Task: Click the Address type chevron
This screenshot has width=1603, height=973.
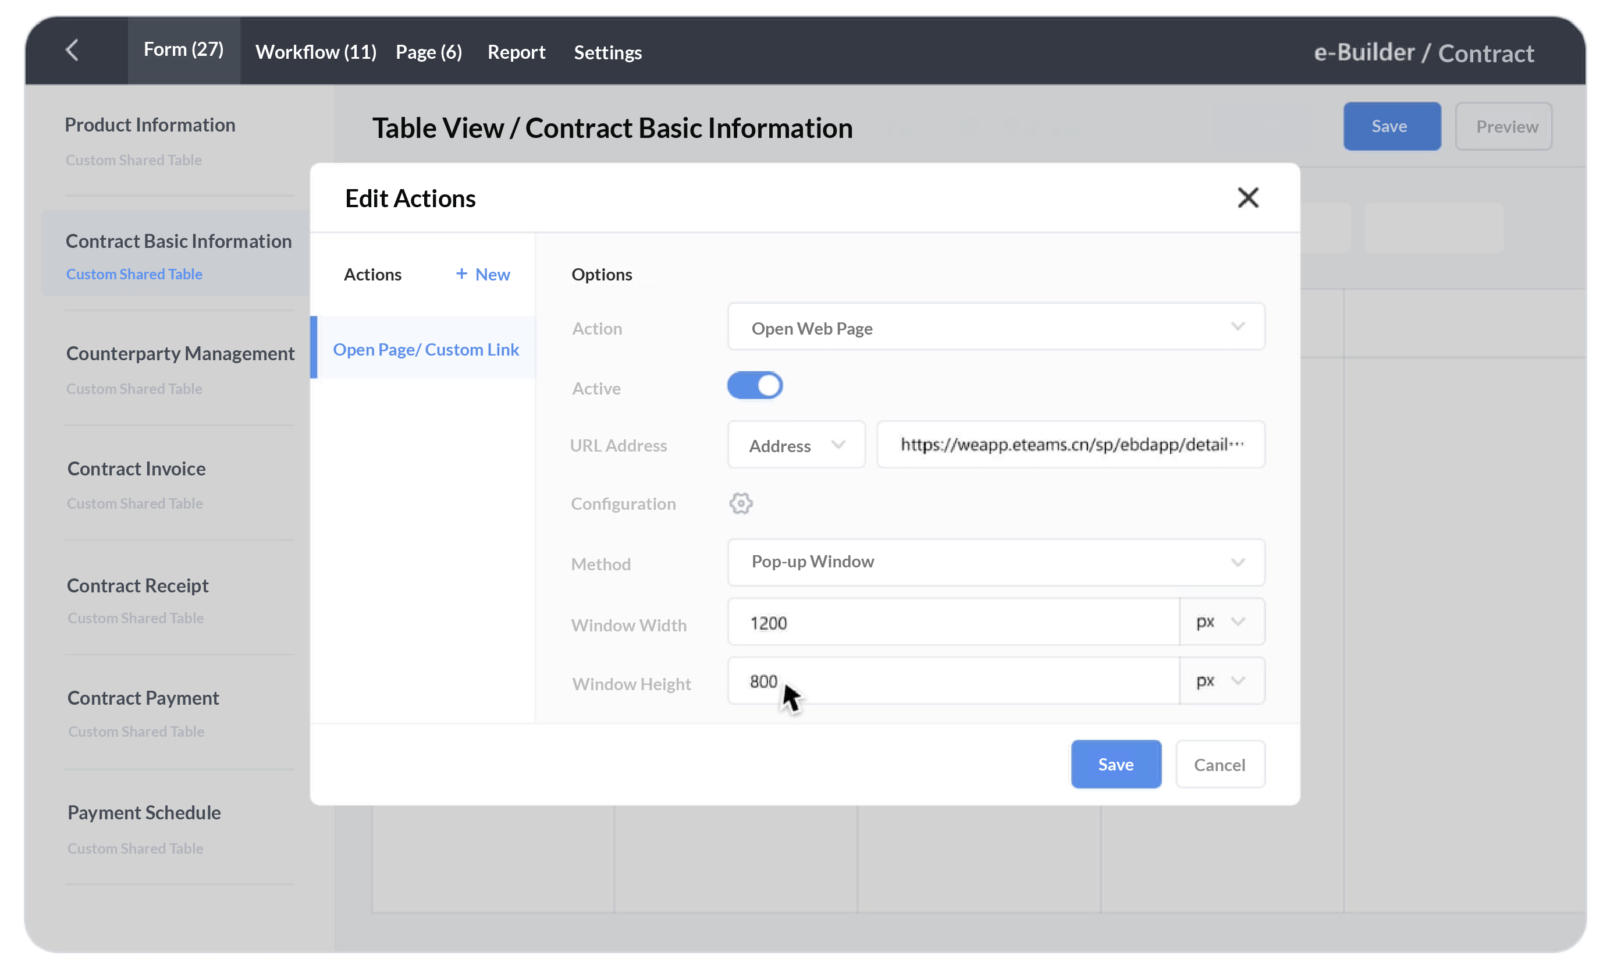Action: click(839, 445)
